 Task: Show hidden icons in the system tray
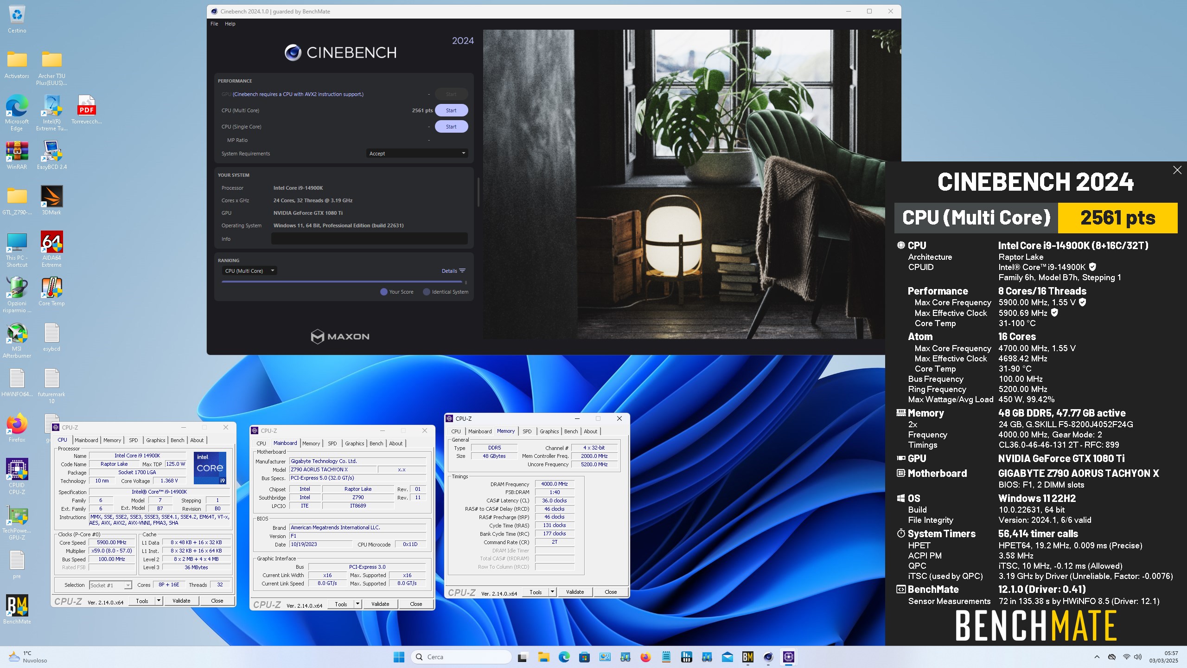click(x=1097, y=657)
